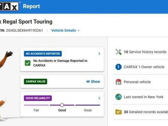The image size is (168, 126).
Task: Click 'CARFAX 1-Owner vehicle' text
Action: pos(144,67)
